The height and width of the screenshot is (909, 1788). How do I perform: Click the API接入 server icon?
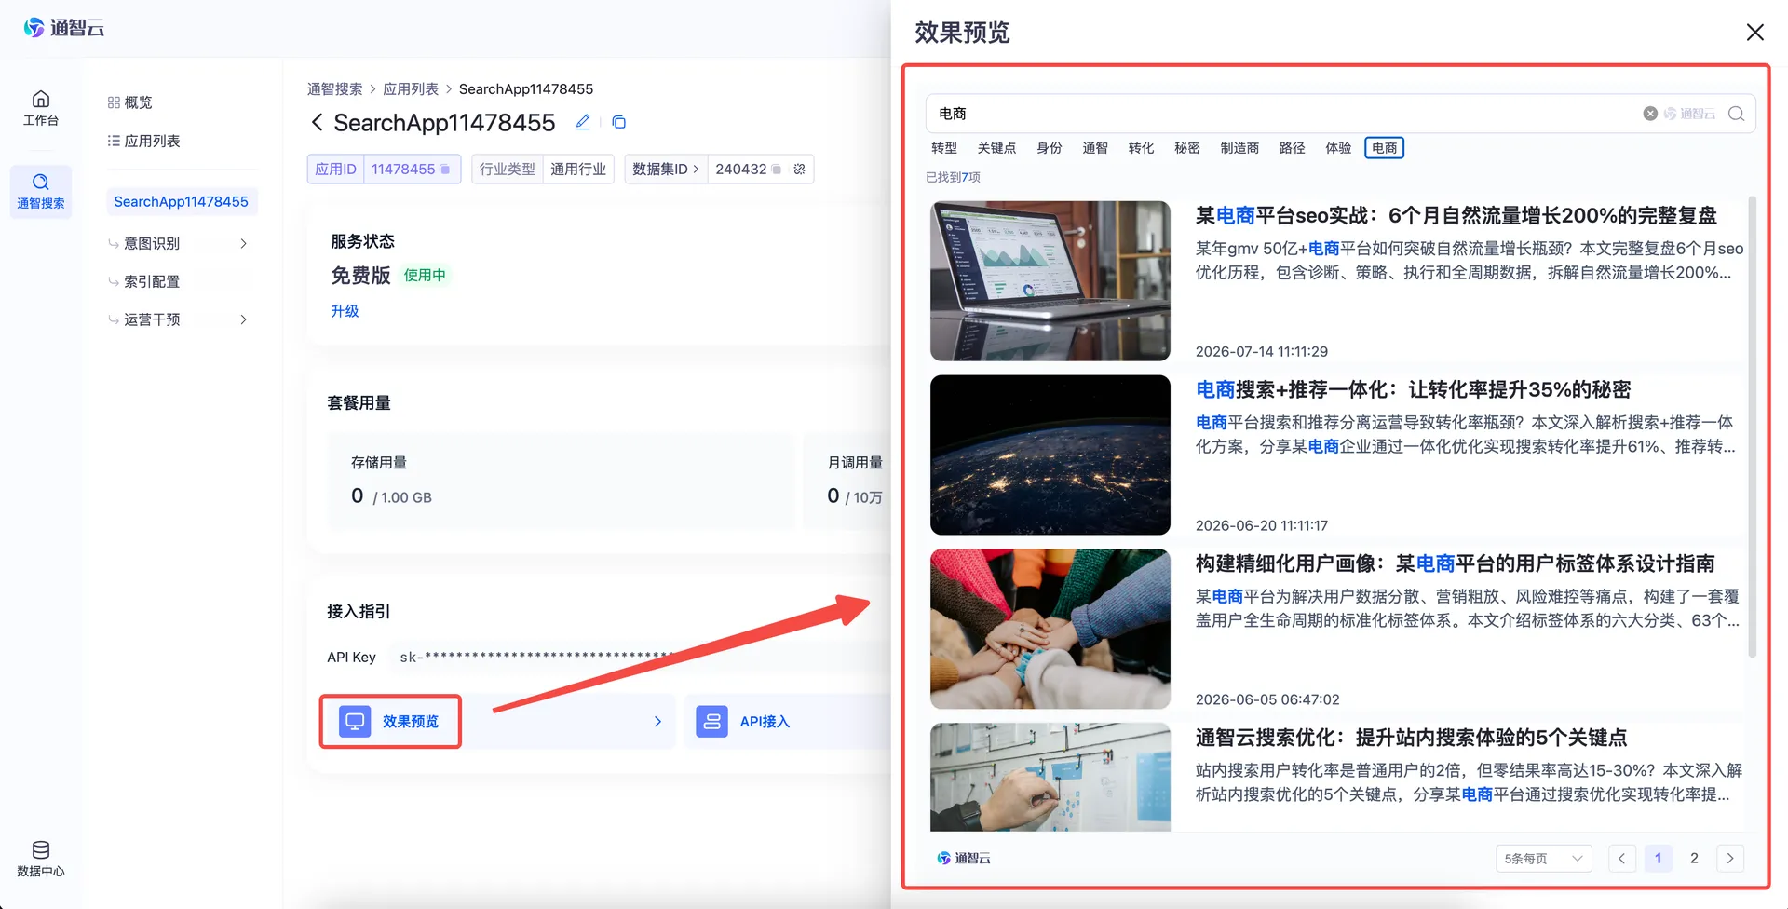click(711, 721)
